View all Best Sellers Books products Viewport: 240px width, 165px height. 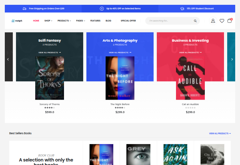click(220, 134)
